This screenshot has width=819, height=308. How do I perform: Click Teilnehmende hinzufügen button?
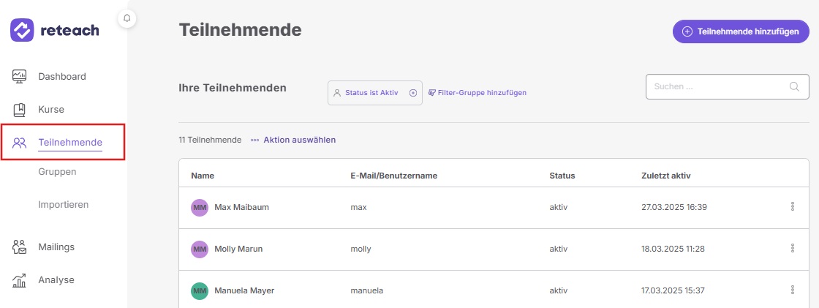tap(741, 31)
